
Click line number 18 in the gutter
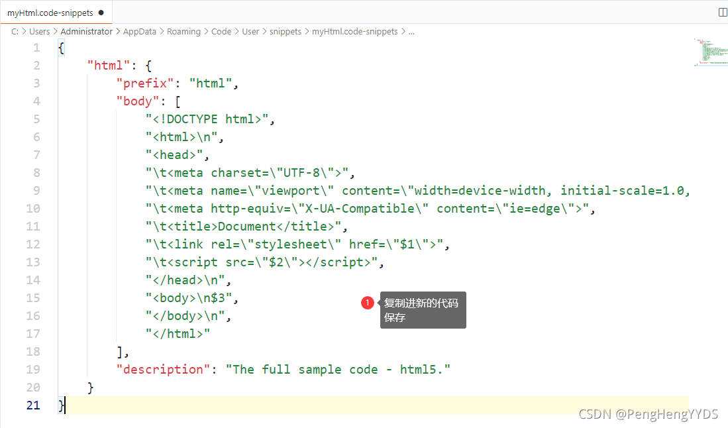coord(33,351)
